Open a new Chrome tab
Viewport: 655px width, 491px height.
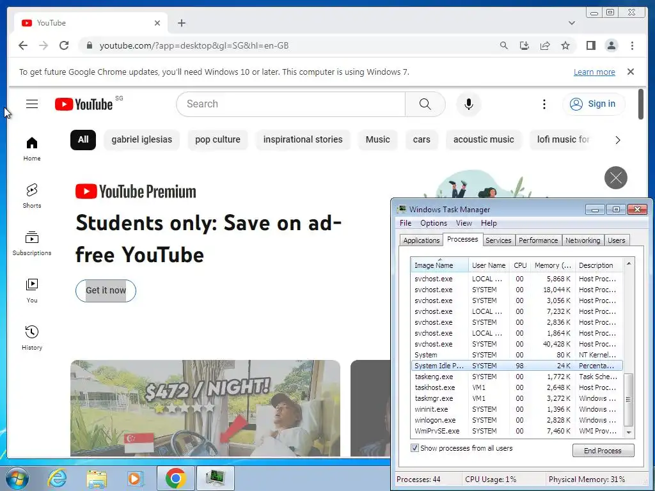click(x=181, y=23)
